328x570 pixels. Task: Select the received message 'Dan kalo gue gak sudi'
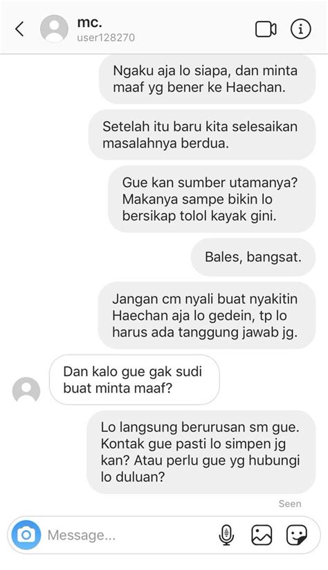(134, 380)
